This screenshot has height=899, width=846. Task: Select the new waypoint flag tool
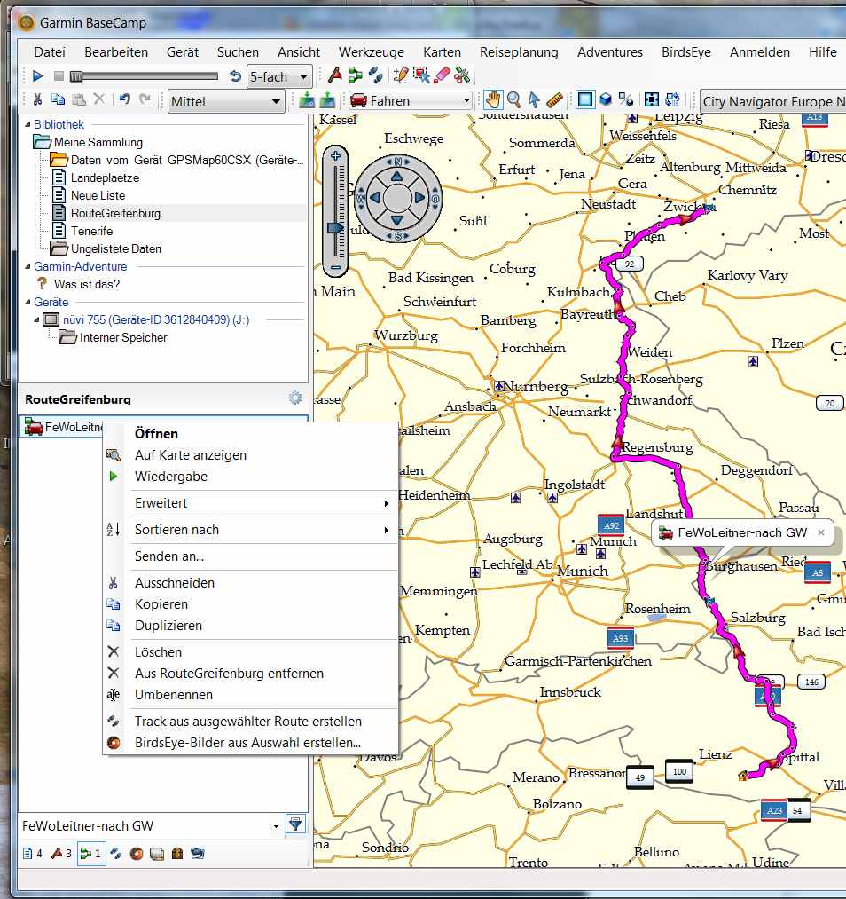pyautogui.click(x=335, y=75)
